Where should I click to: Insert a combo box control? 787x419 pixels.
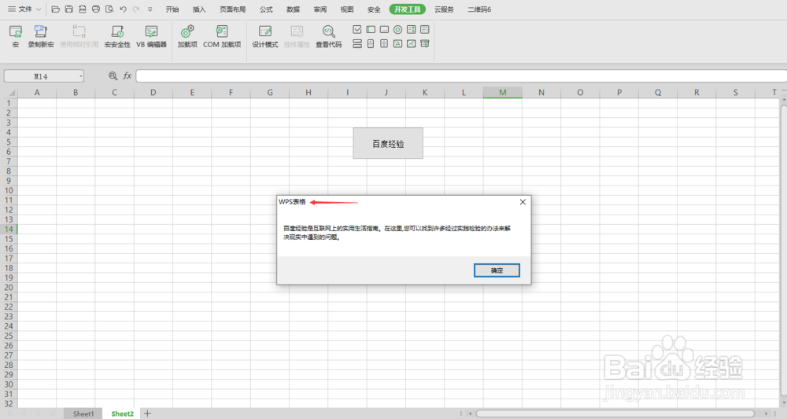(x=425, y=30)
